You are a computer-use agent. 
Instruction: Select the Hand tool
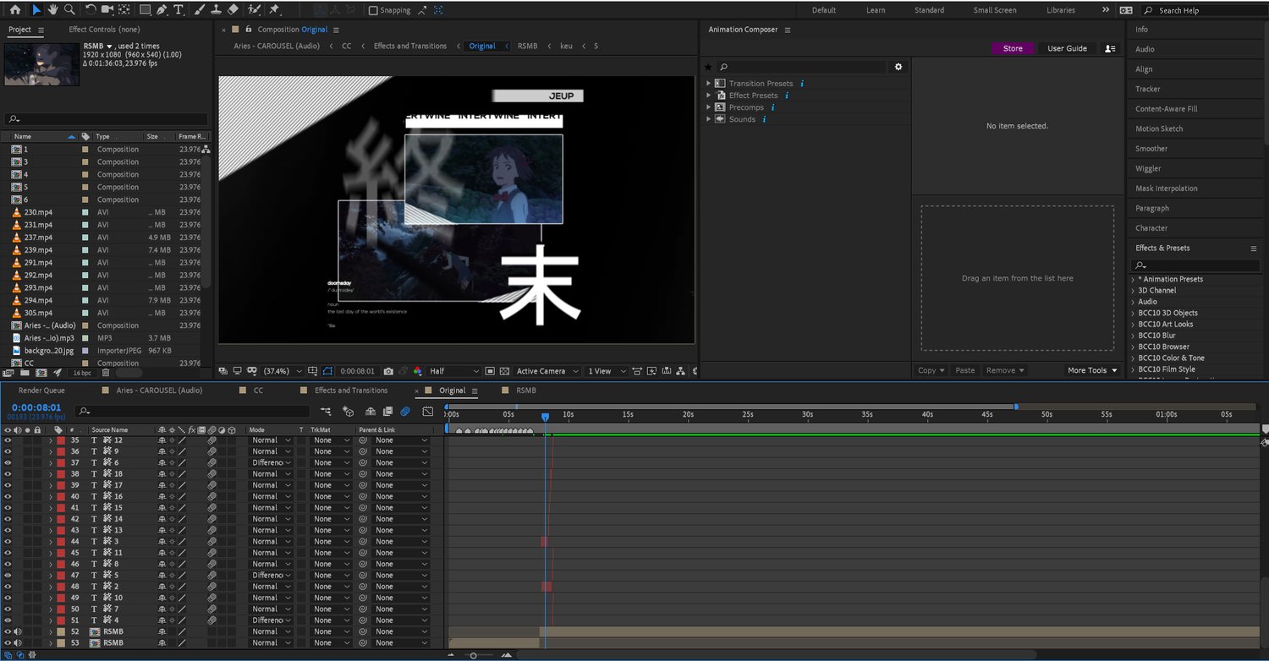coord(52,9)
